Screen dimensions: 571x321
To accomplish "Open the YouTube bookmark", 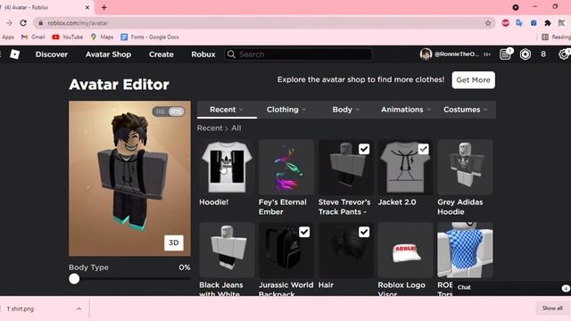I will coord(68,37).
